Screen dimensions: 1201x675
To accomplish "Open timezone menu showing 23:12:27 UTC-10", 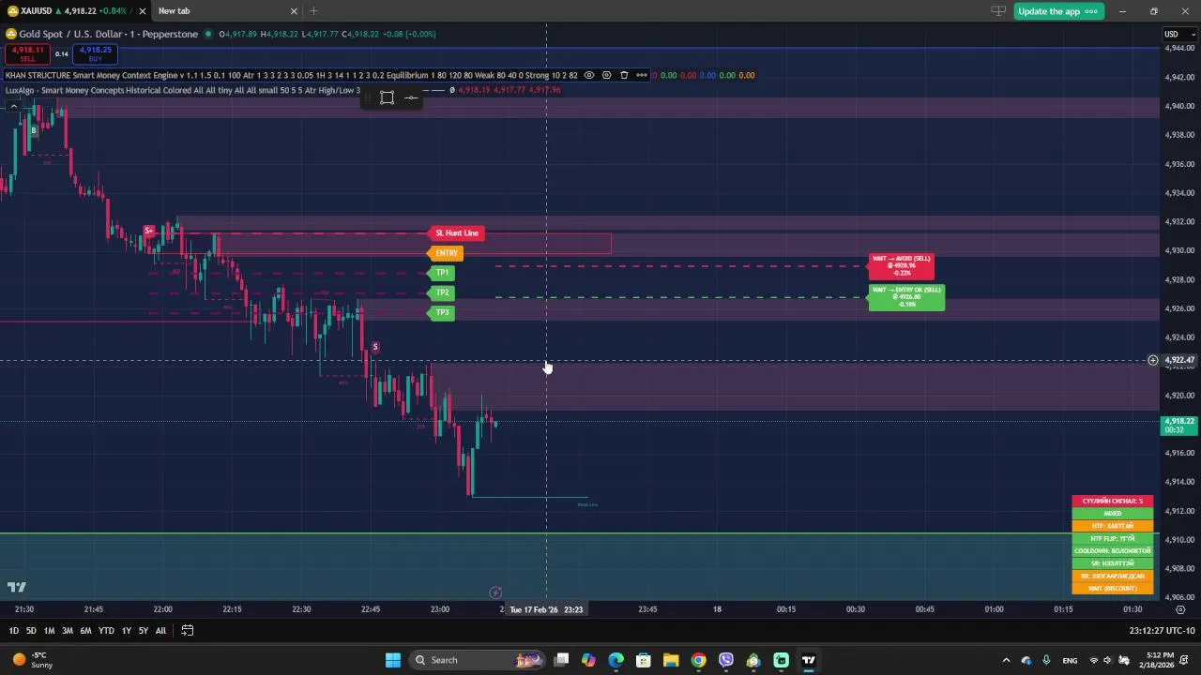I will point(1162,631).
